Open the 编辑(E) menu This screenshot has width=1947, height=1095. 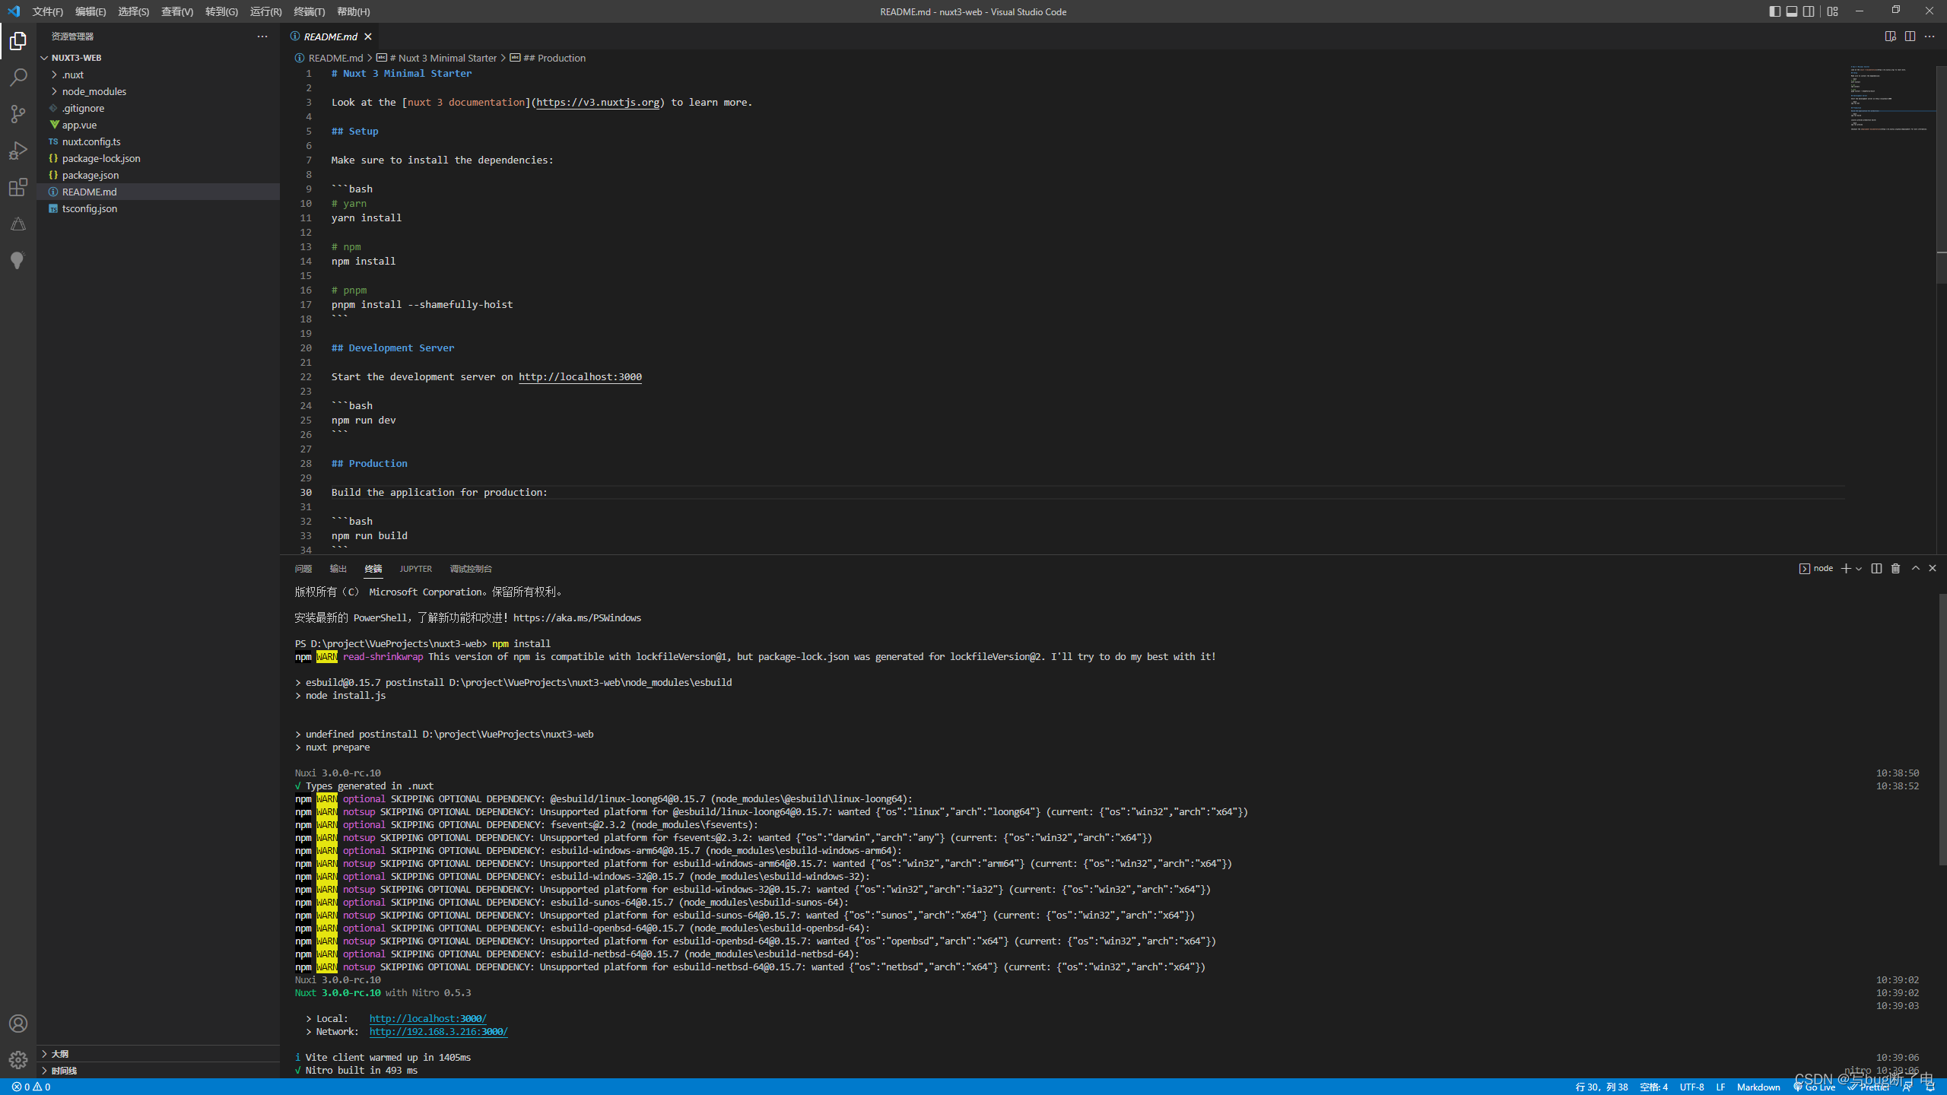point(91,11)
